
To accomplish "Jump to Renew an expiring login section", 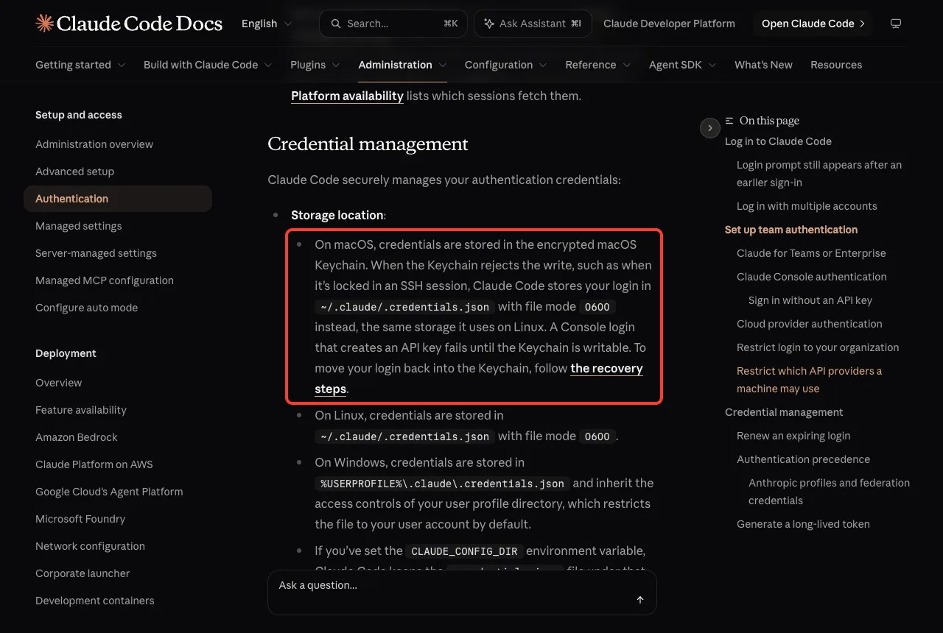I will coord(793,436).
